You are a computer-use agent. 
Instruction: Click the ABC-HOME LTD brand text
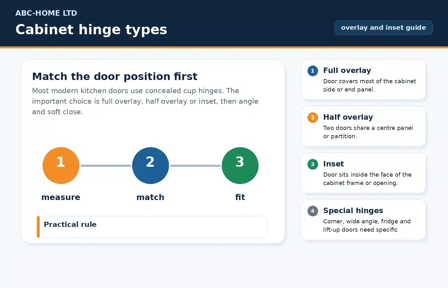(x=46, y=13)
